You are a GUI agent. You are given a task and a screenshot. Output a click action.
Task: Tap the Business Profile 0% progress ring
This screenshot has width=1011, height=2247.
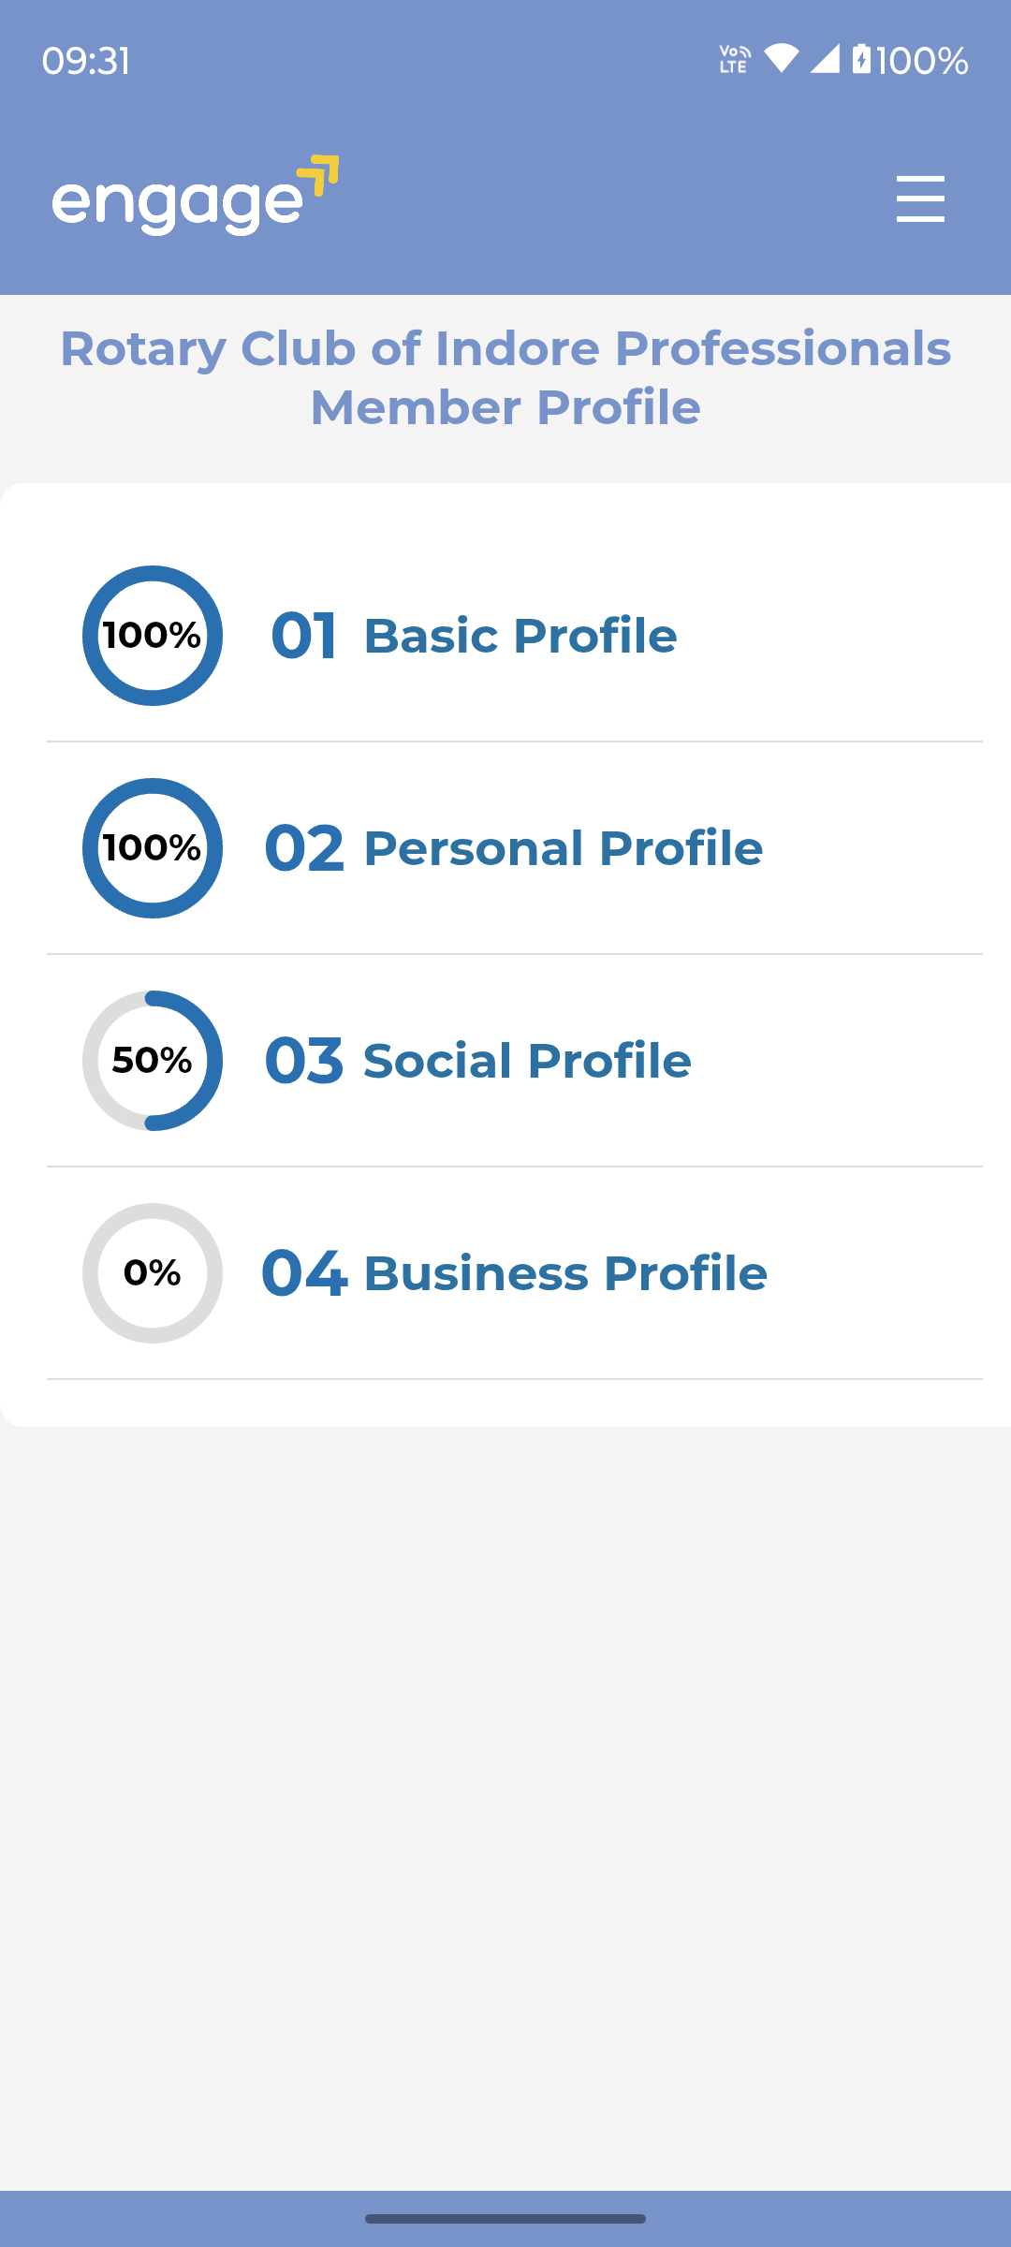pyautogui.click(x=153, y=1273)
